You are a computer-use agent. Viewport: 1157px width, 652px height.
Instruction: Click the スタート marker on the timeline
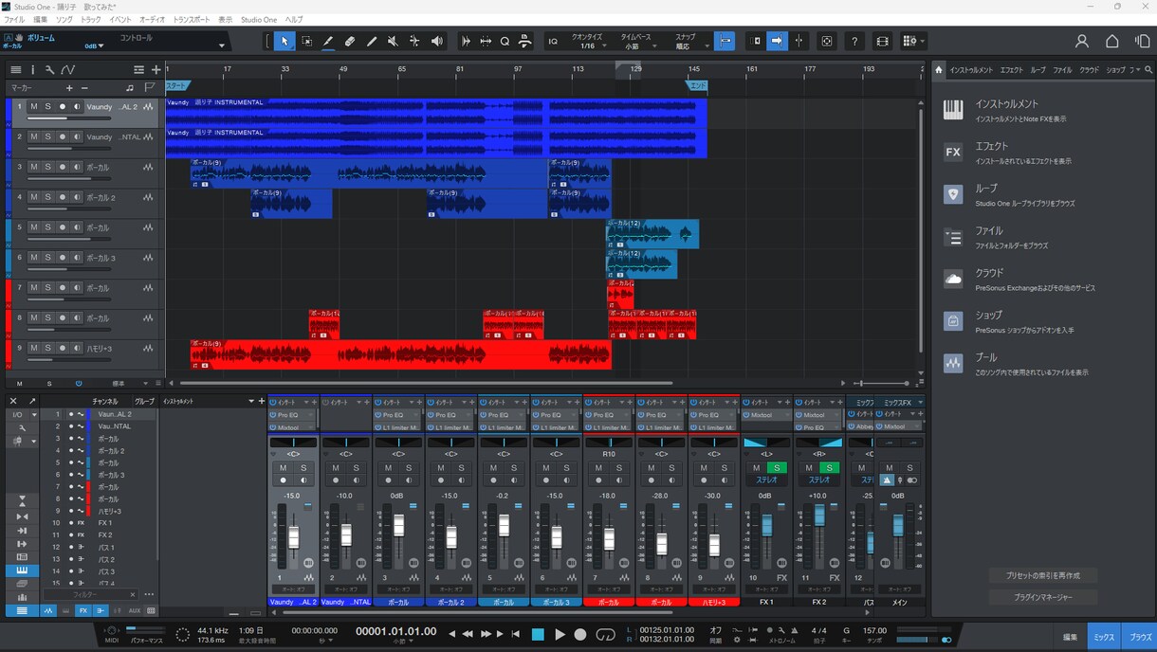click(177, 85)
